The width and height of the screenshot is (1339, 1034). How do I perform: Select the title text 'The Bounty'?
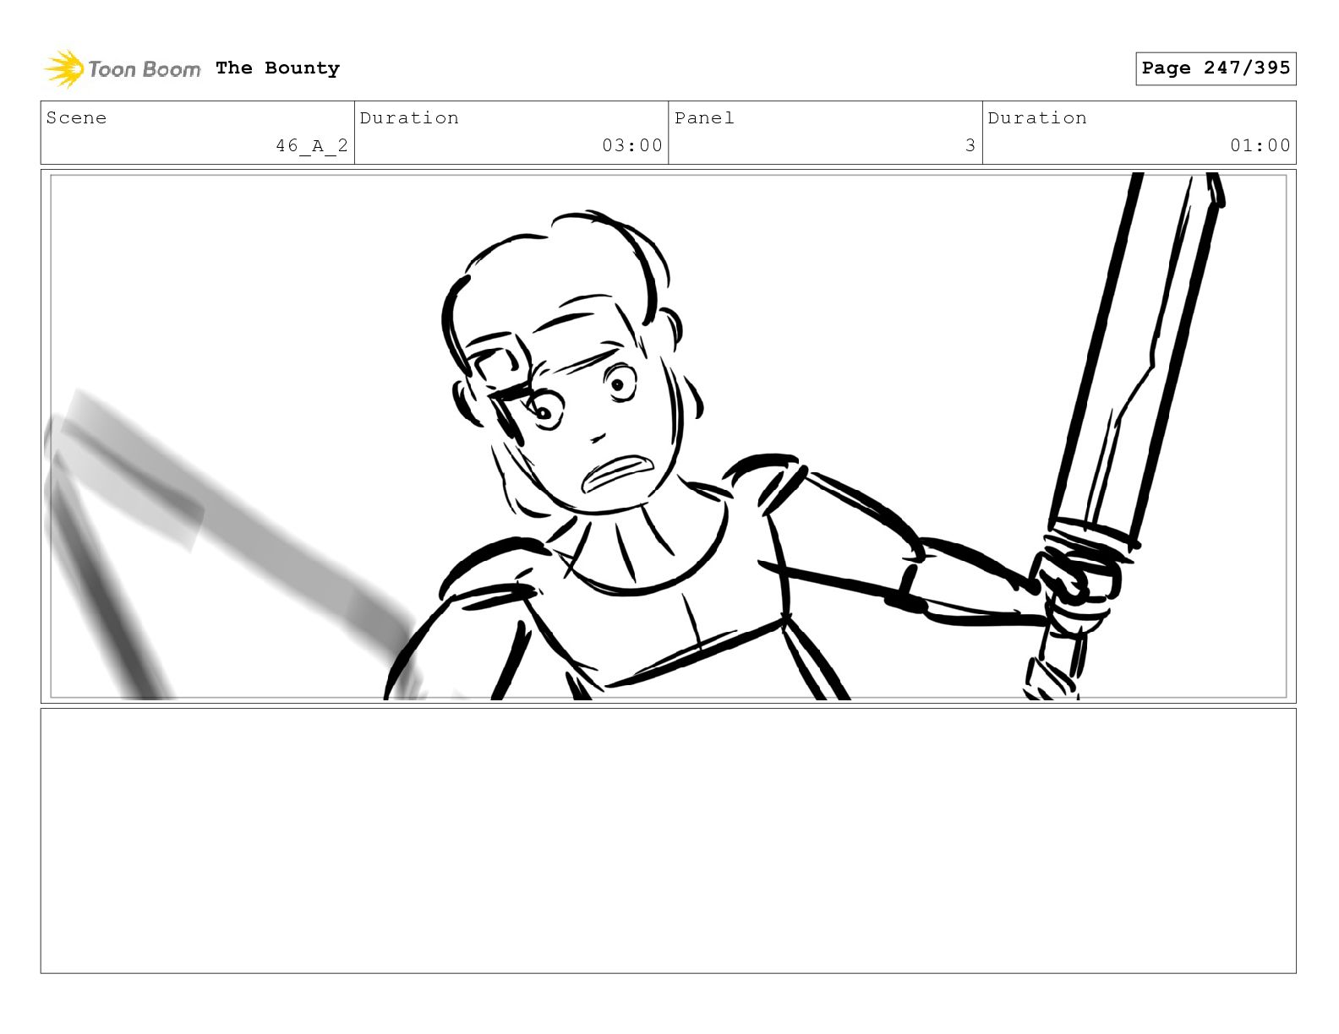[277, 68]
